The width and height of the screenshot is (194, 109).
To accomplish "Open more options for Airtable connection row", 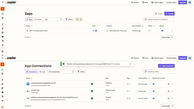I will coord(172,98).
